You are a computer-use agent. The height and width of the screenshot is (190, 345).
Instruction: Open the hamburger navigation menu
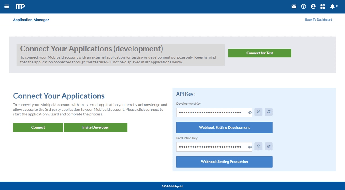click(7, 6)
